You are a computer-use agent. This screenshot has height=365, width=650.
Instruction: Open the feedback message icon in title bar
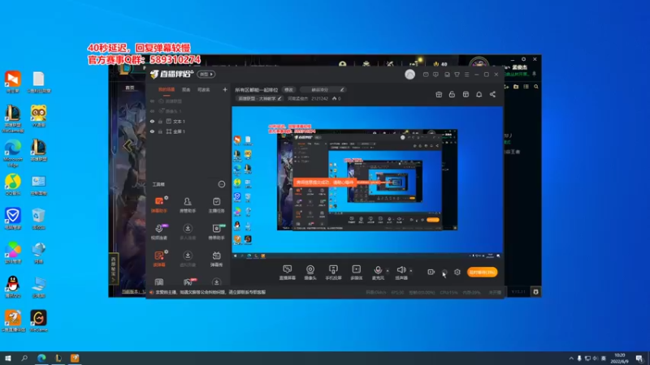point(435,75)
